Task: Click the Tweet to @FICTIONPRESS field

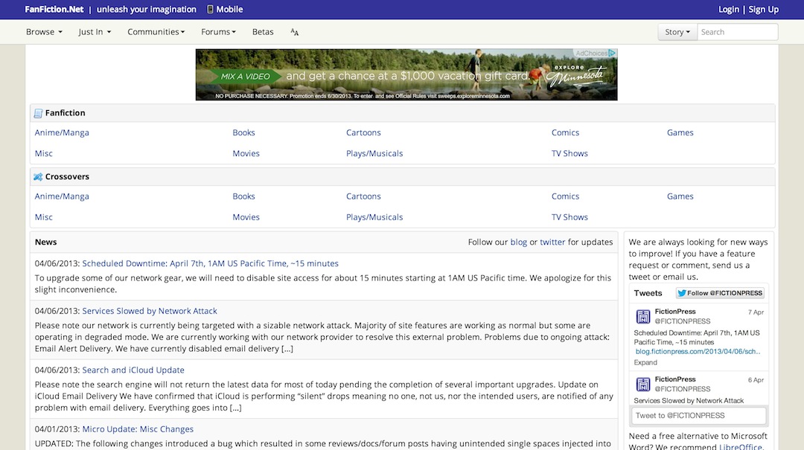Action: point(699,416)
